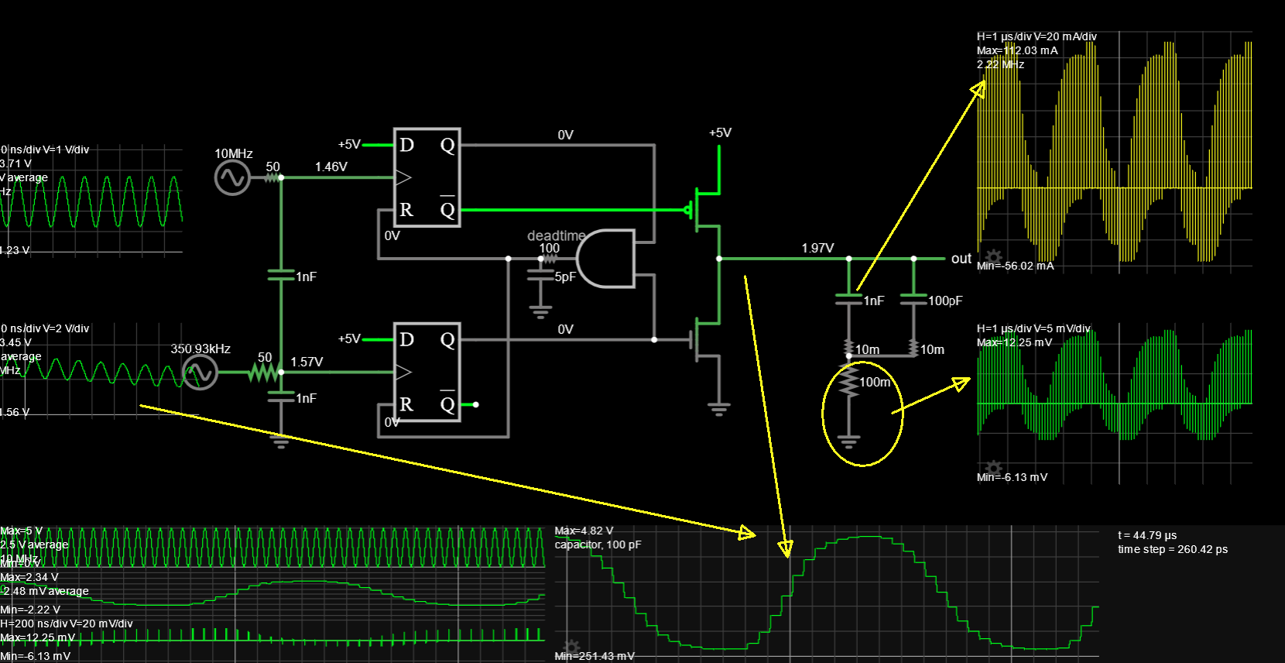Select the 5pF capacitor
This screenshot has height=663, width=1285.
(540, 274)
